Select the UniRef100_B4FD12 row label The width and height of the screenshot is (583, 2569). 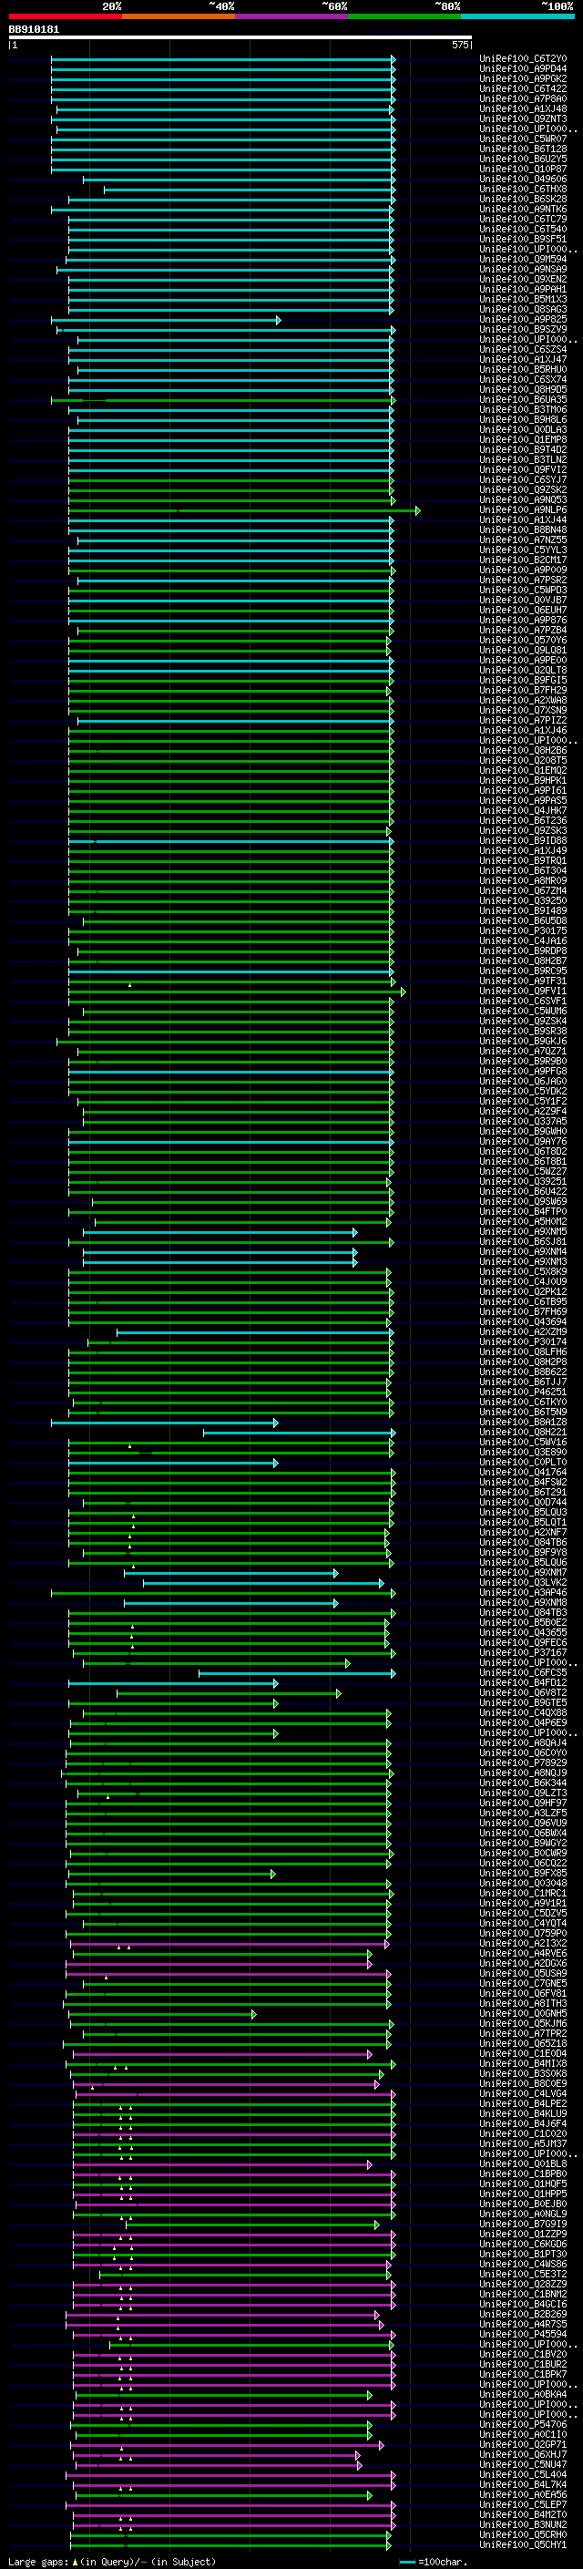coord(522,1682)
